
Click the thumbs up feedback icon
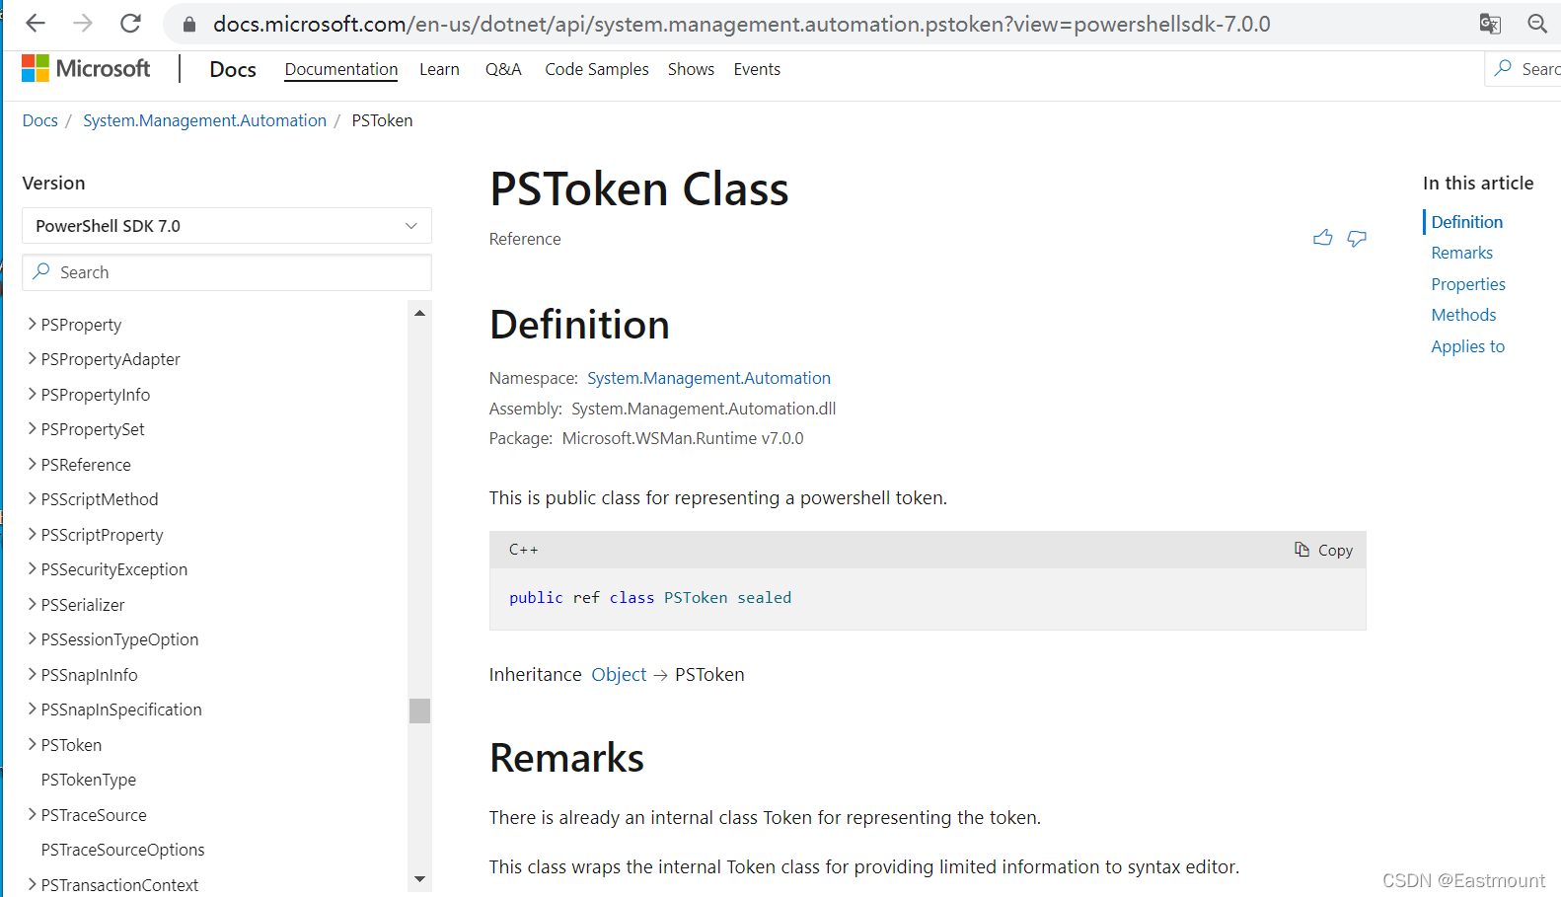click(1323, 238)
